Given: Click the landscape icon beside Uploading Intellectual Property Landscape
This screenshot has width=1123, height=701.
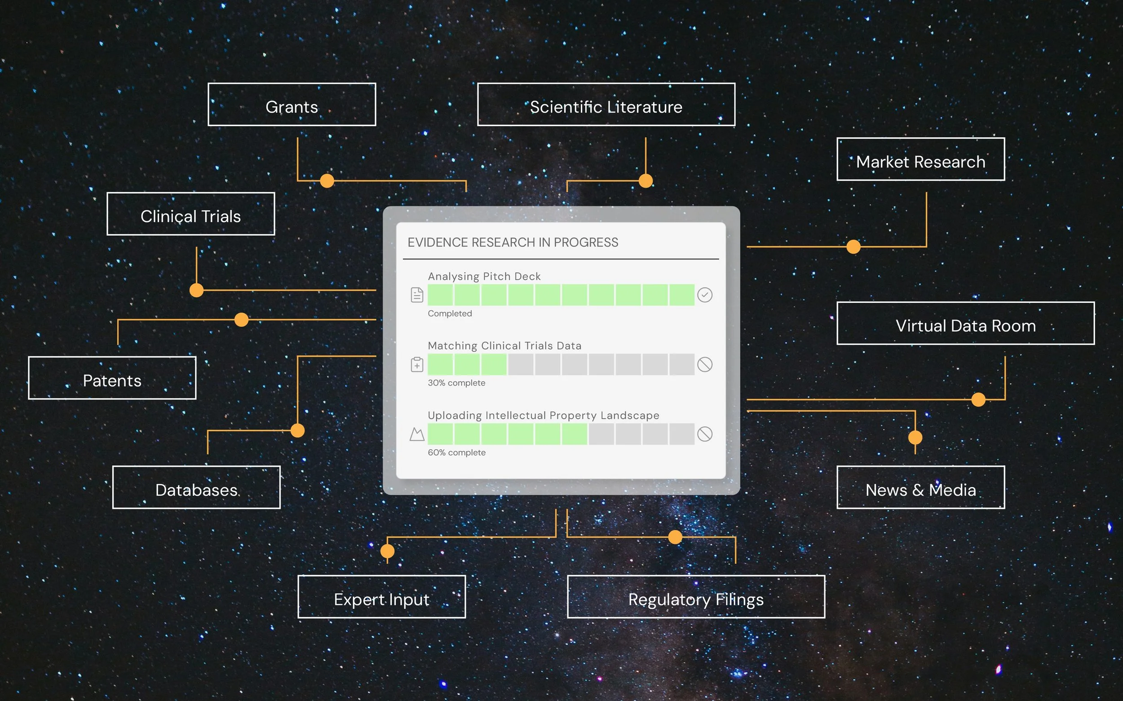Looking at the screenshot, I should pos(417,434).
